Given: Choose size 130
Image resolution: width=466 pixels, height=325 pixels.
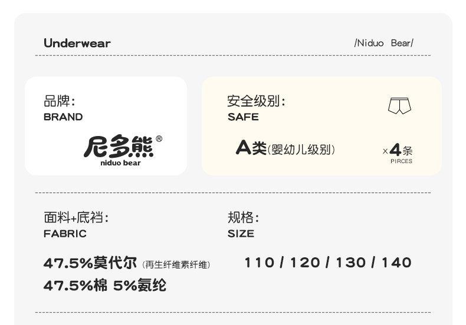Looking at the screenshot, I should click(x=350, y=263).
